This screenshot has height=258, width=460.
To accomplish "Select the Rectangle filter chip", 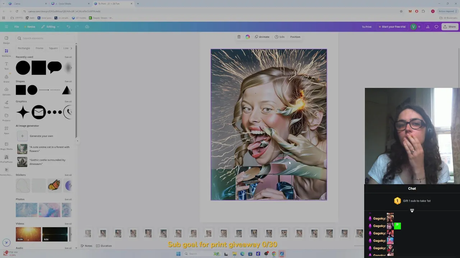I will pos(24,48).
